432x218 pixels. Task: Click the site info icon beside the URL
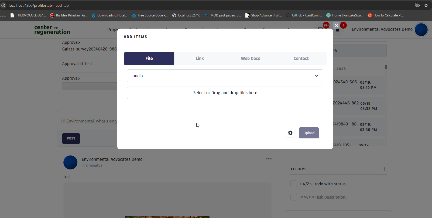click(3, 5)
